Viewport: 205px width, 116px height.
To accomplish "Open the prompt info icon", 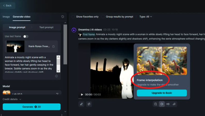I will 56,76.
